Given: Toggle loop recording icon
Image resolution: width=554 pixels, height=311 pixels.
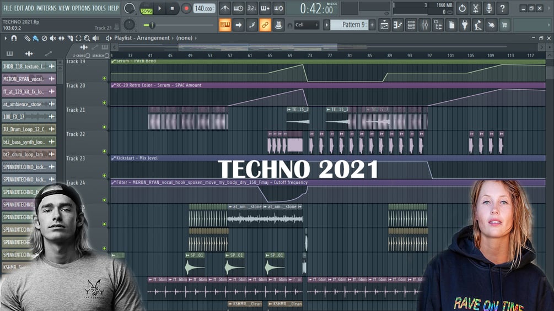Looking at the screenshot, I should [x=278, y=8].
